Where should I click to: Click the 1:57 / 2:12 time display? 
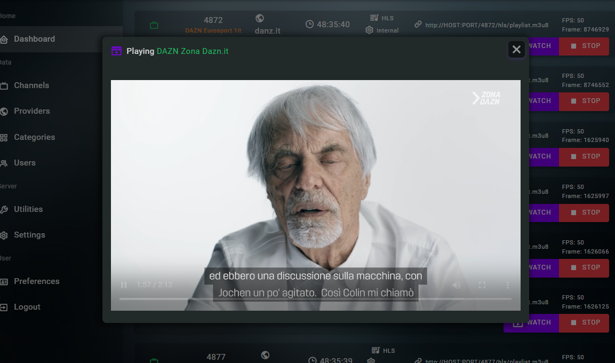click(x=154, y=285)
